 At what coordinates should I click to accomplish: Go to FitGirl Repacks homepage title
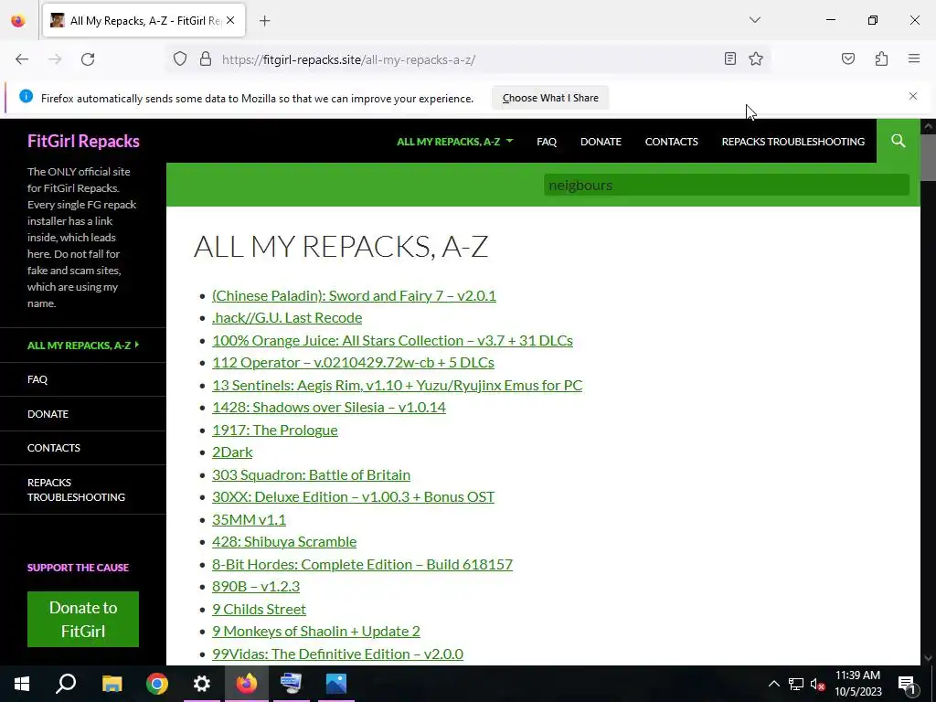[x=83, y=141]
